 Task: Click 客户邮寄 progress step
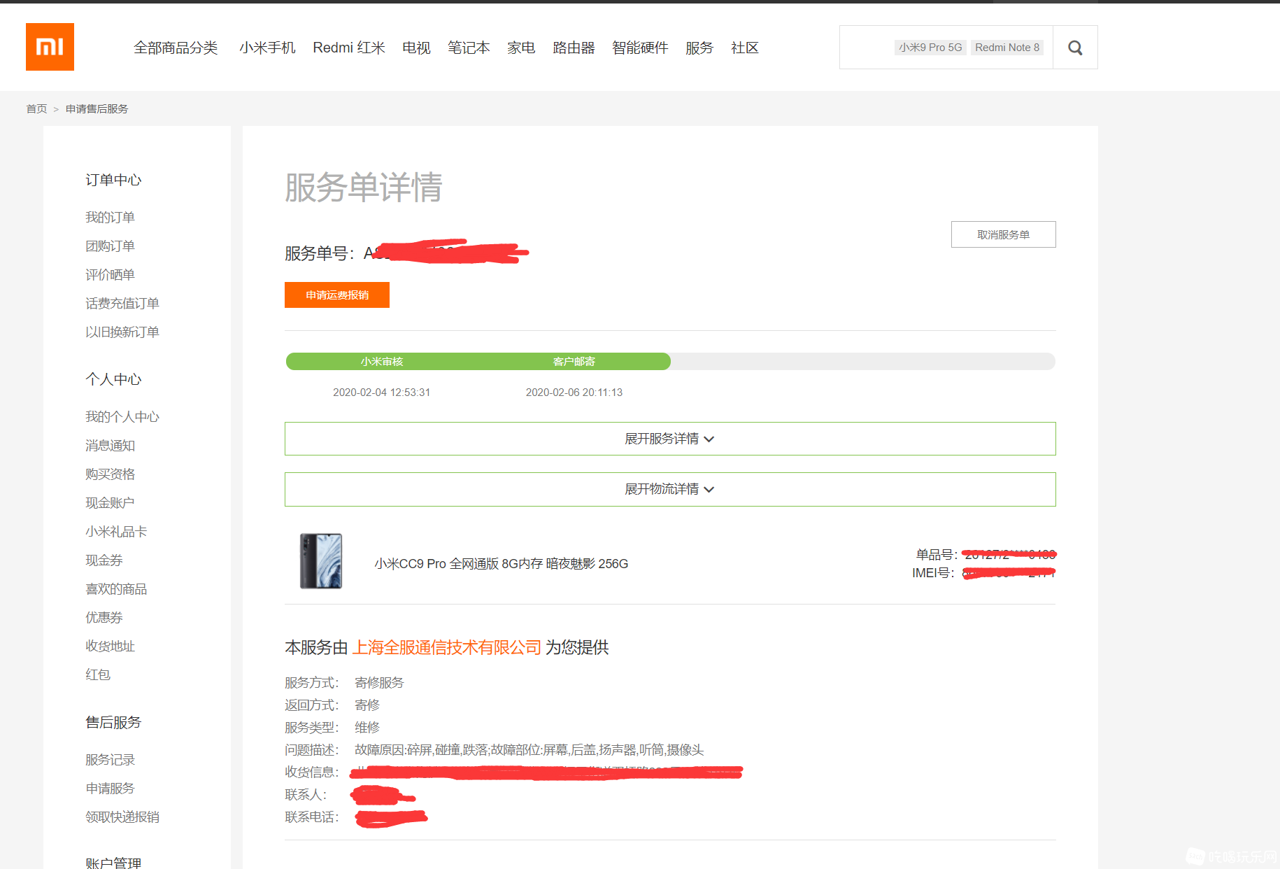(574, 362)
